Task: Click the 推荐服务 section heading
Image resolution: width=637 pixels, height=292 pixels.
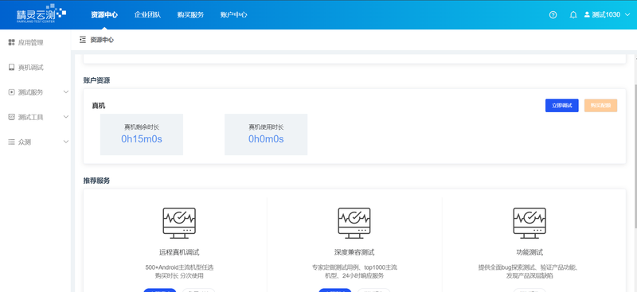Action: pos(96,181)
